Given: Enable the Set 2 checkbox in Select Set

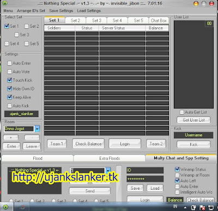Looking at the screenshot, I should (27, 26).
